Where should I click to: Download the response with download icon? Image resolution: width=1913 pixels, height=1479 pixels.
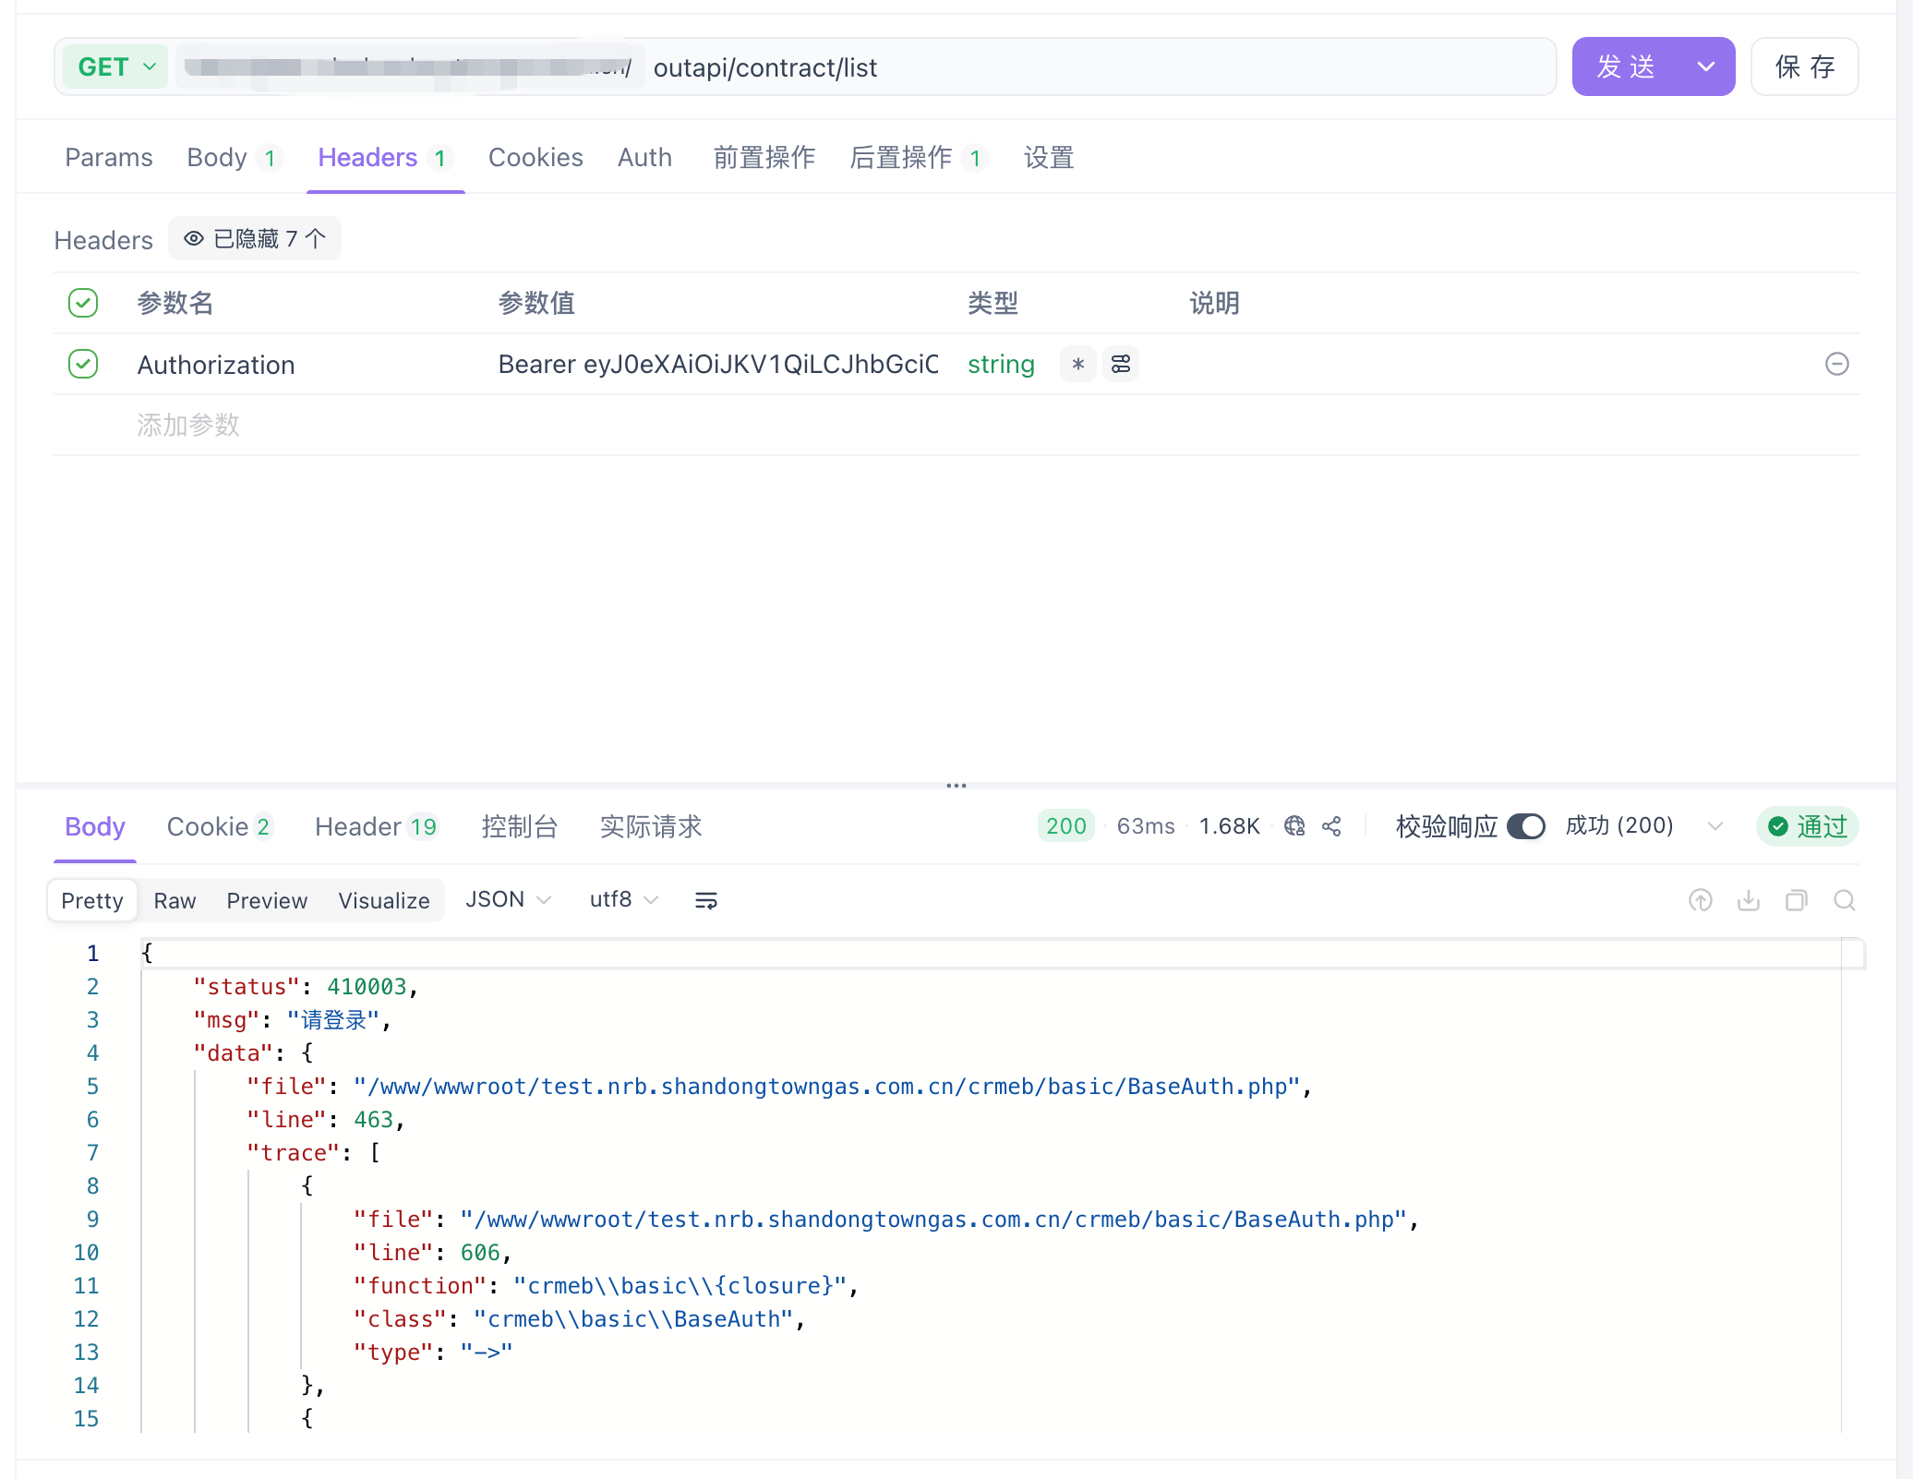pos(1749,900)
